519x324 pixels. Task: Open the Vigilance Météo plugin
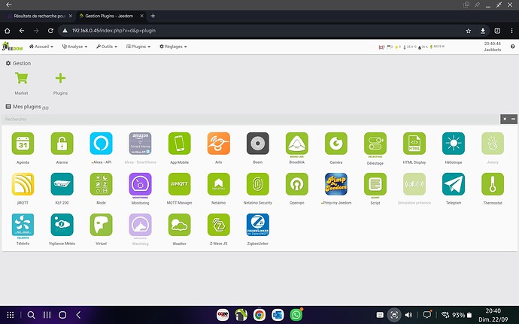[x=62, y=225]
